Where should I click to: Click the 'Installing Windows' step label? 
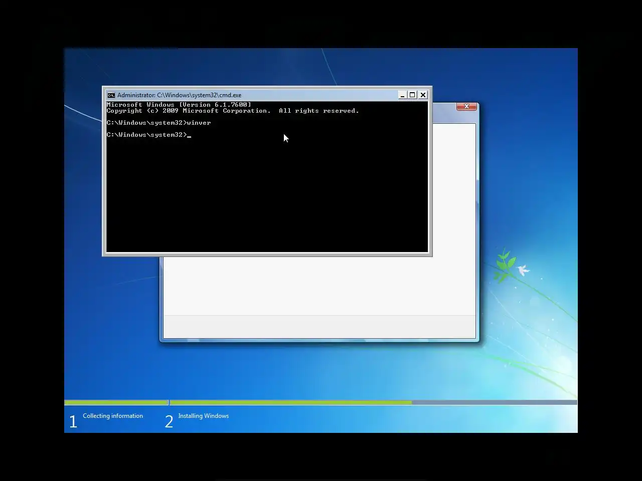tap(203, 416)
